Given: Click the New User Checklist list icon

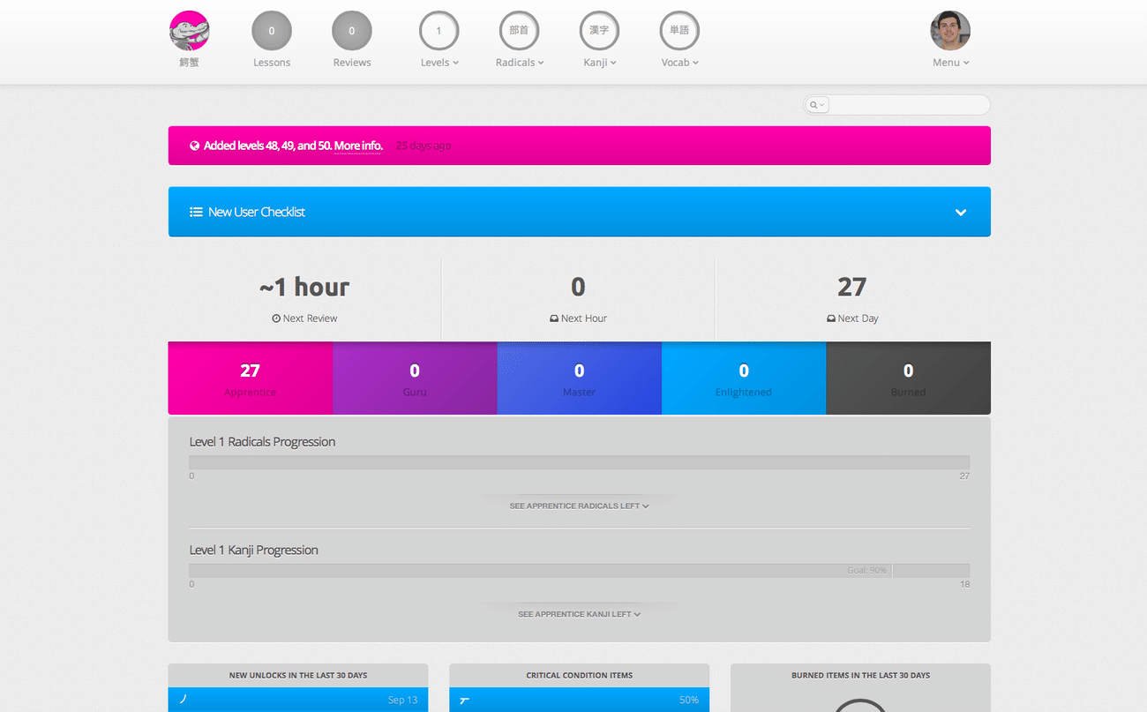Looking at the screenshot, I should coord(195,212).
